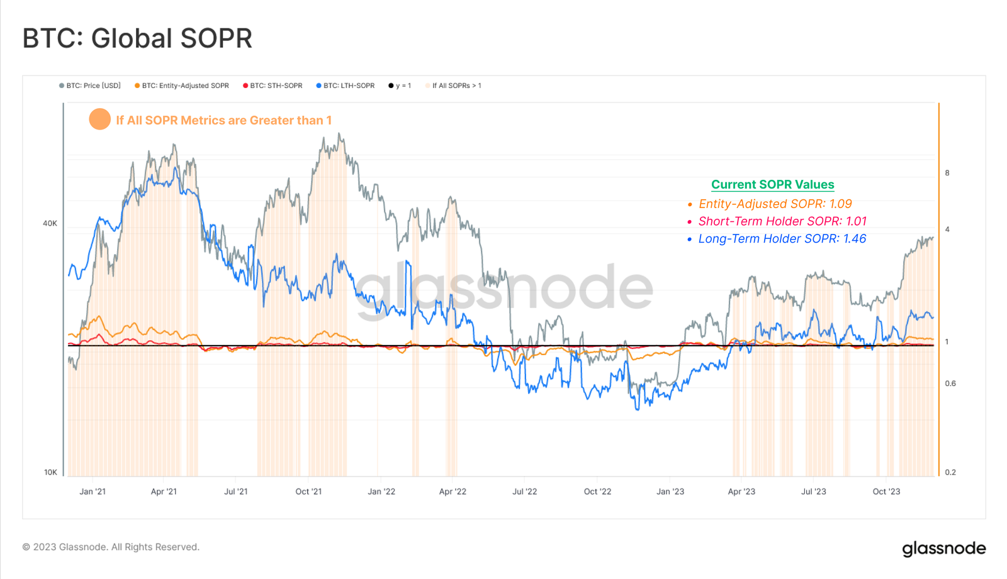This screenshot has width=1007, height=579.
Task: Click the glassnode logo at bottom right
Action: tap(943, 548)
